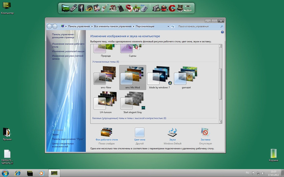Open Windows Media Player from the taskbar
Viewport: 284px width, 177px height.
pos(42,173)
